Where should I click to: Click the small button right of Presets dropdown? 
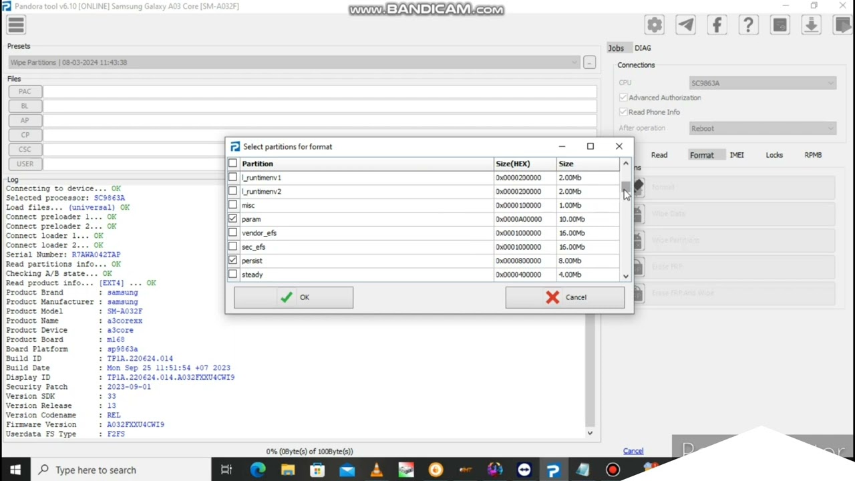coord(589,62)
